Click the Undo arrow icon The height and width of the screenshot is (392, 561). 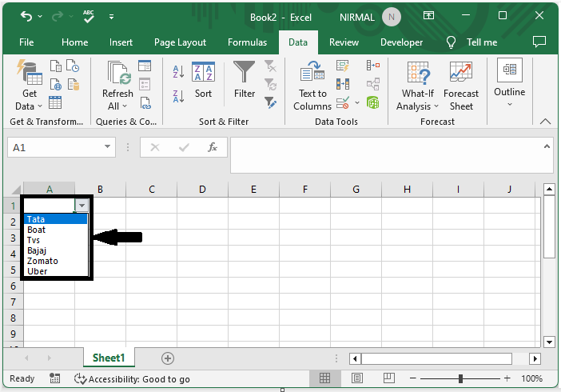pyautogui.click(x=26, y=17)
